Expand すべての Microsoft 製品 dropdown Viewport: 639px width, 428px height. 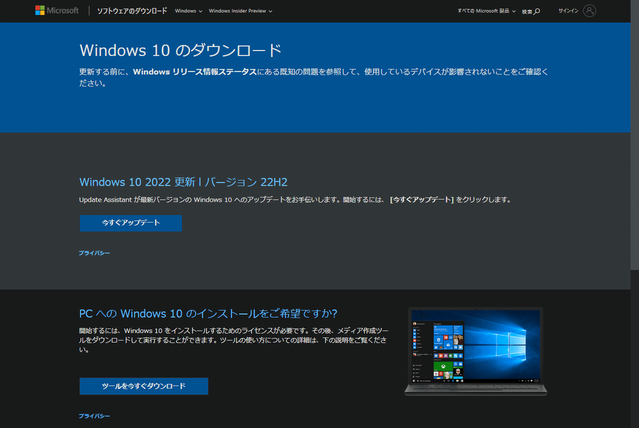[x=486, y=11]
